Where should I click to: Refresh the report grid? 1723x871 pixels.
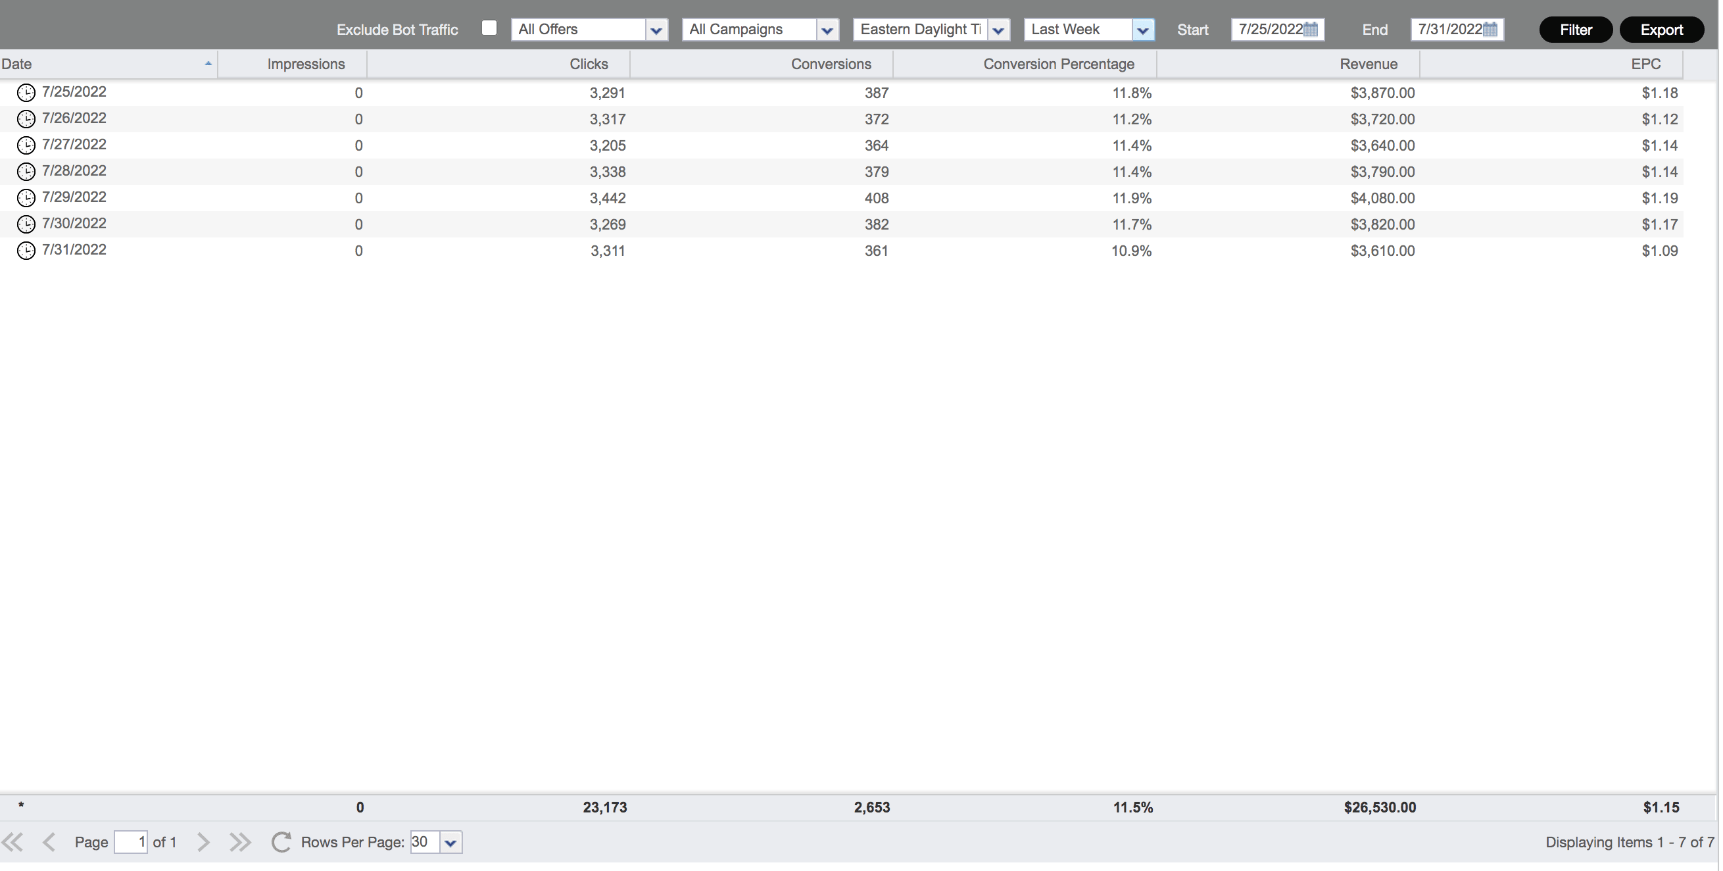[x=281, y=843]
